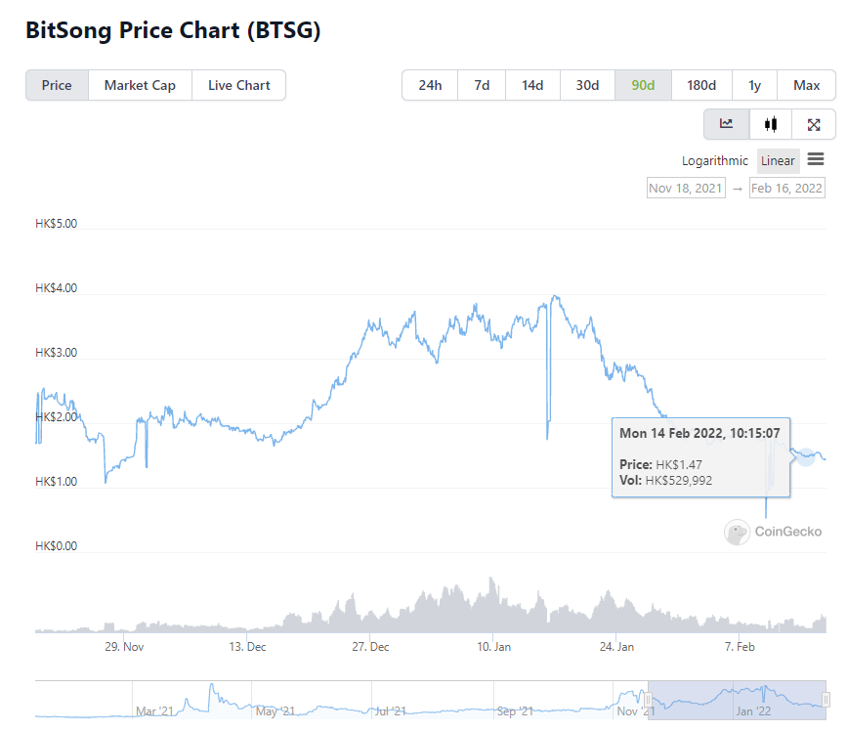Click Jan '22 in navigator

tap(753, 711)
